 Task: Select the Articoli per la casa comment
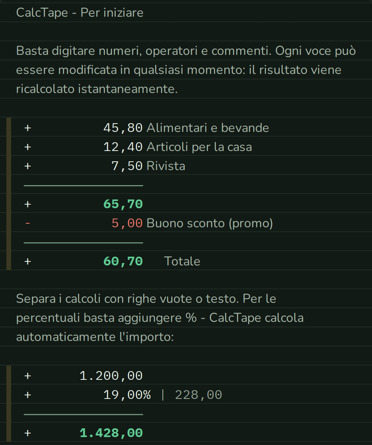tap(199, 147)
